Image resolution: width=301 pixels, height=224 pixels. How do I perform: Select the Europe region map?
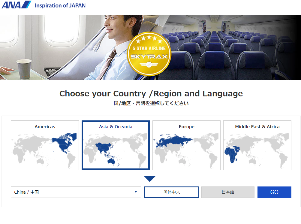point(186,145)
